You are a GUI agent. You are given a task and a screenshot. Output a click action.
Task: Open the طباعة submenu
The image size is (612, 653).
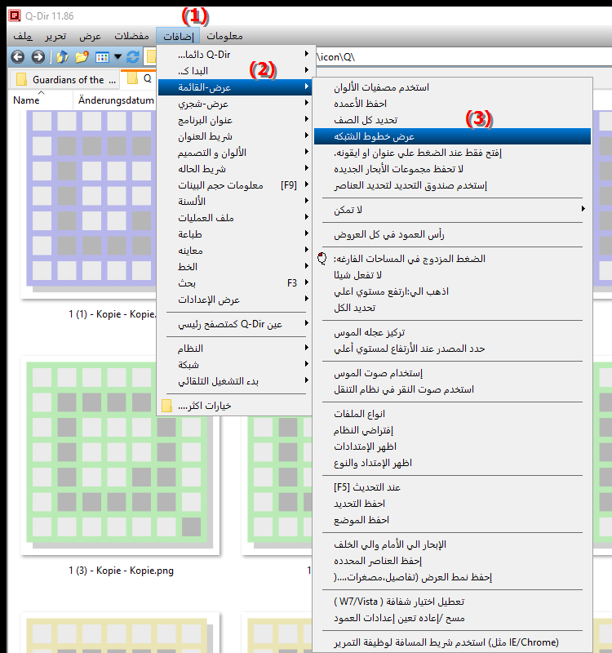coord(235,234)
